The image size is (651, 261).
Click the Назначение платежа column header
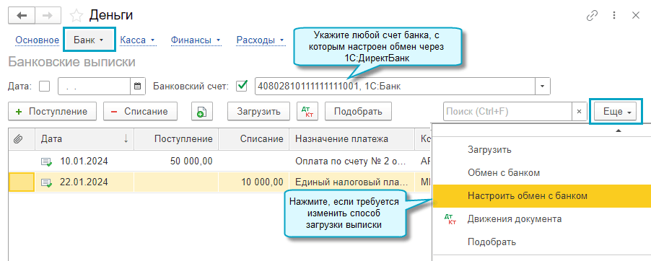pos(352,139)
